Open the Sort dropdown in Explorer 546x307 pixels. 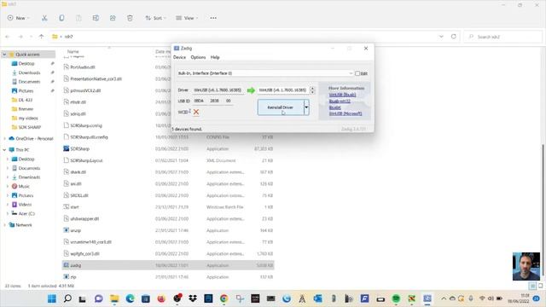(x=155, y=18)
